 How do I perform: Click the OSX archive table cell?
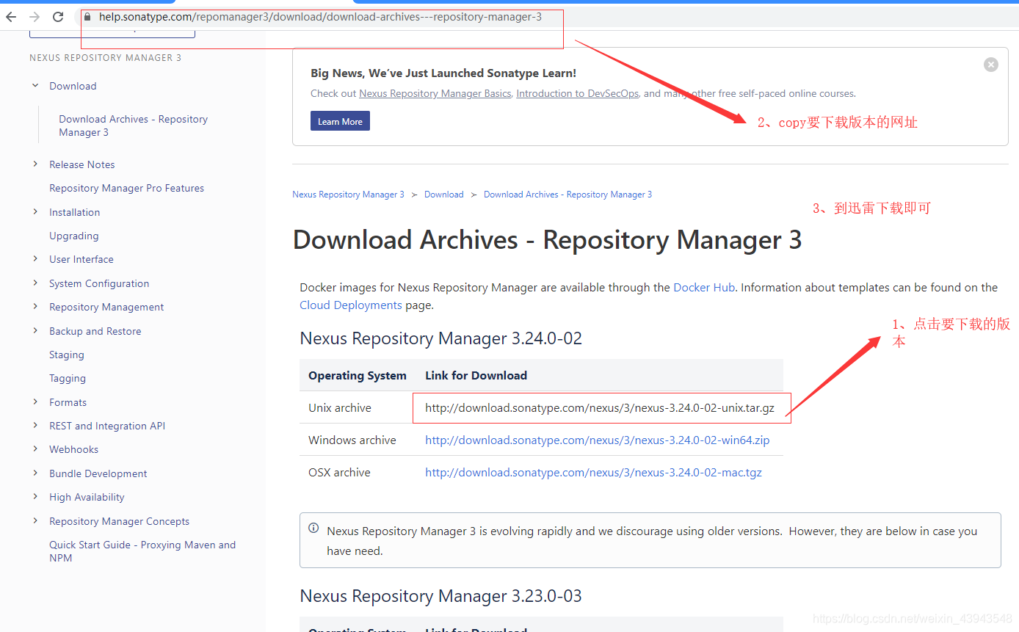coord(339,473)
